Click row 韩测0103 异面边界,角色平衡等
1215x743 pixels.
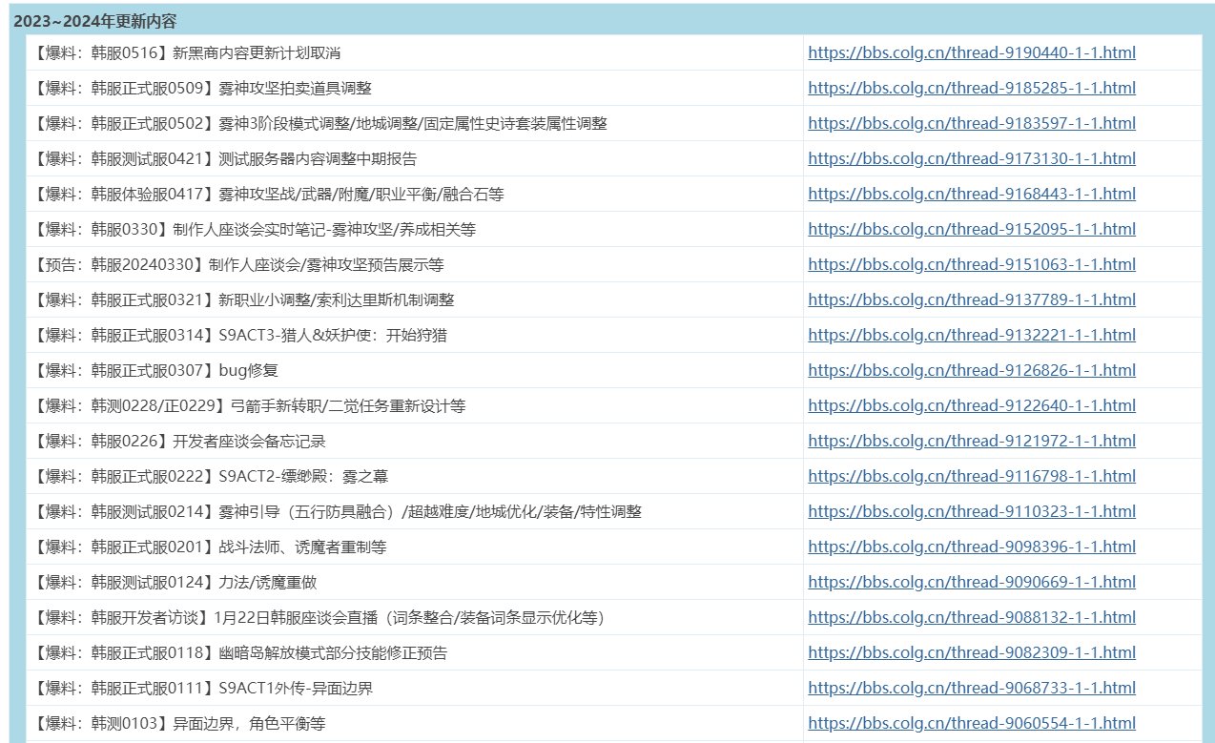tap(614, 724)
